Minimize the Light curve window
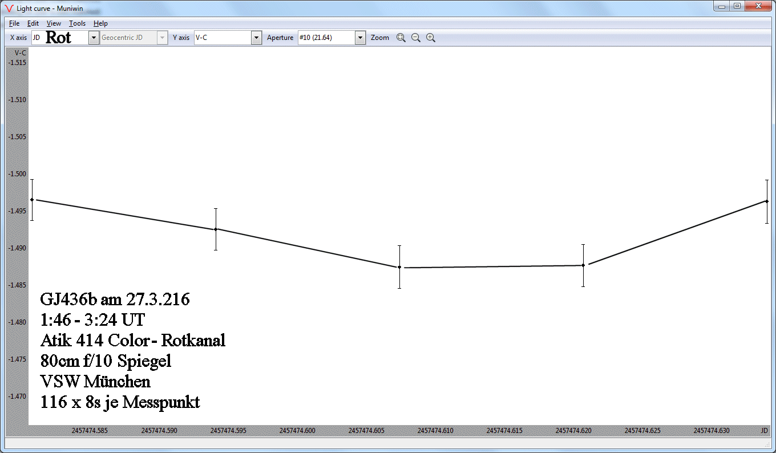The height and width of the screenshot is (453, 776). click(x=722, y=6)
